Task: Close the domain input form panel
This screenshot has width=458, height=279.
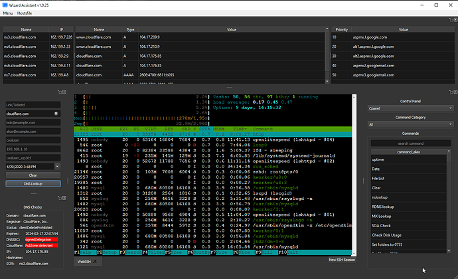Action: [64, 92]
